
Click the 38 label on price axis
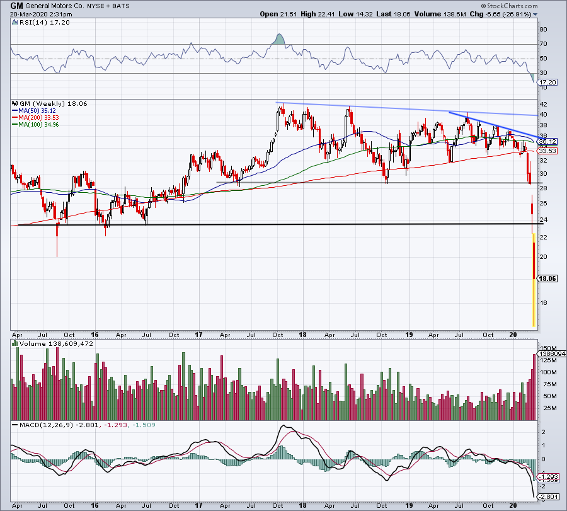[x=544, y=125]
